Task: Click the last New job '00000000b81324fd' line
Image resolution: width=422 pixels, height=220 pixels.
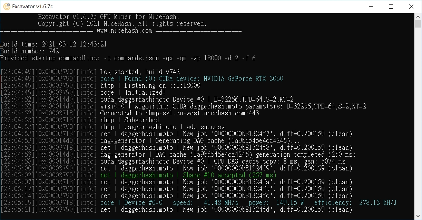Action: point(226,209)
